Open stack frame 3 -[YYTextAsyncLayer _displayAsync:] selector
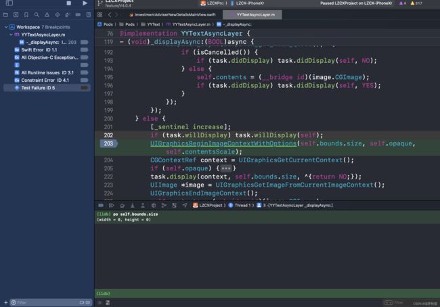Viewport: 440px width, 307px height. (x=295, y=206)
